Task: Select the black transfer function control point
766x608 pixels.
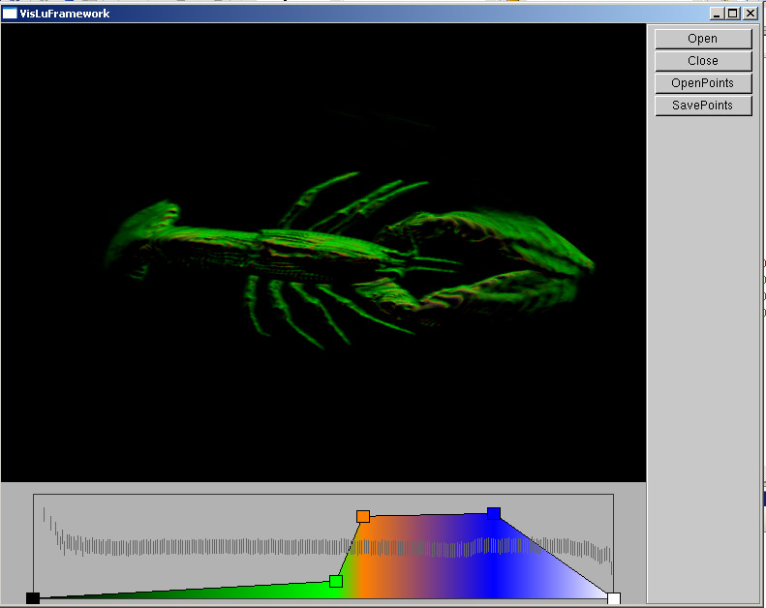Action: pyautogui.click(x=33, y=598)
